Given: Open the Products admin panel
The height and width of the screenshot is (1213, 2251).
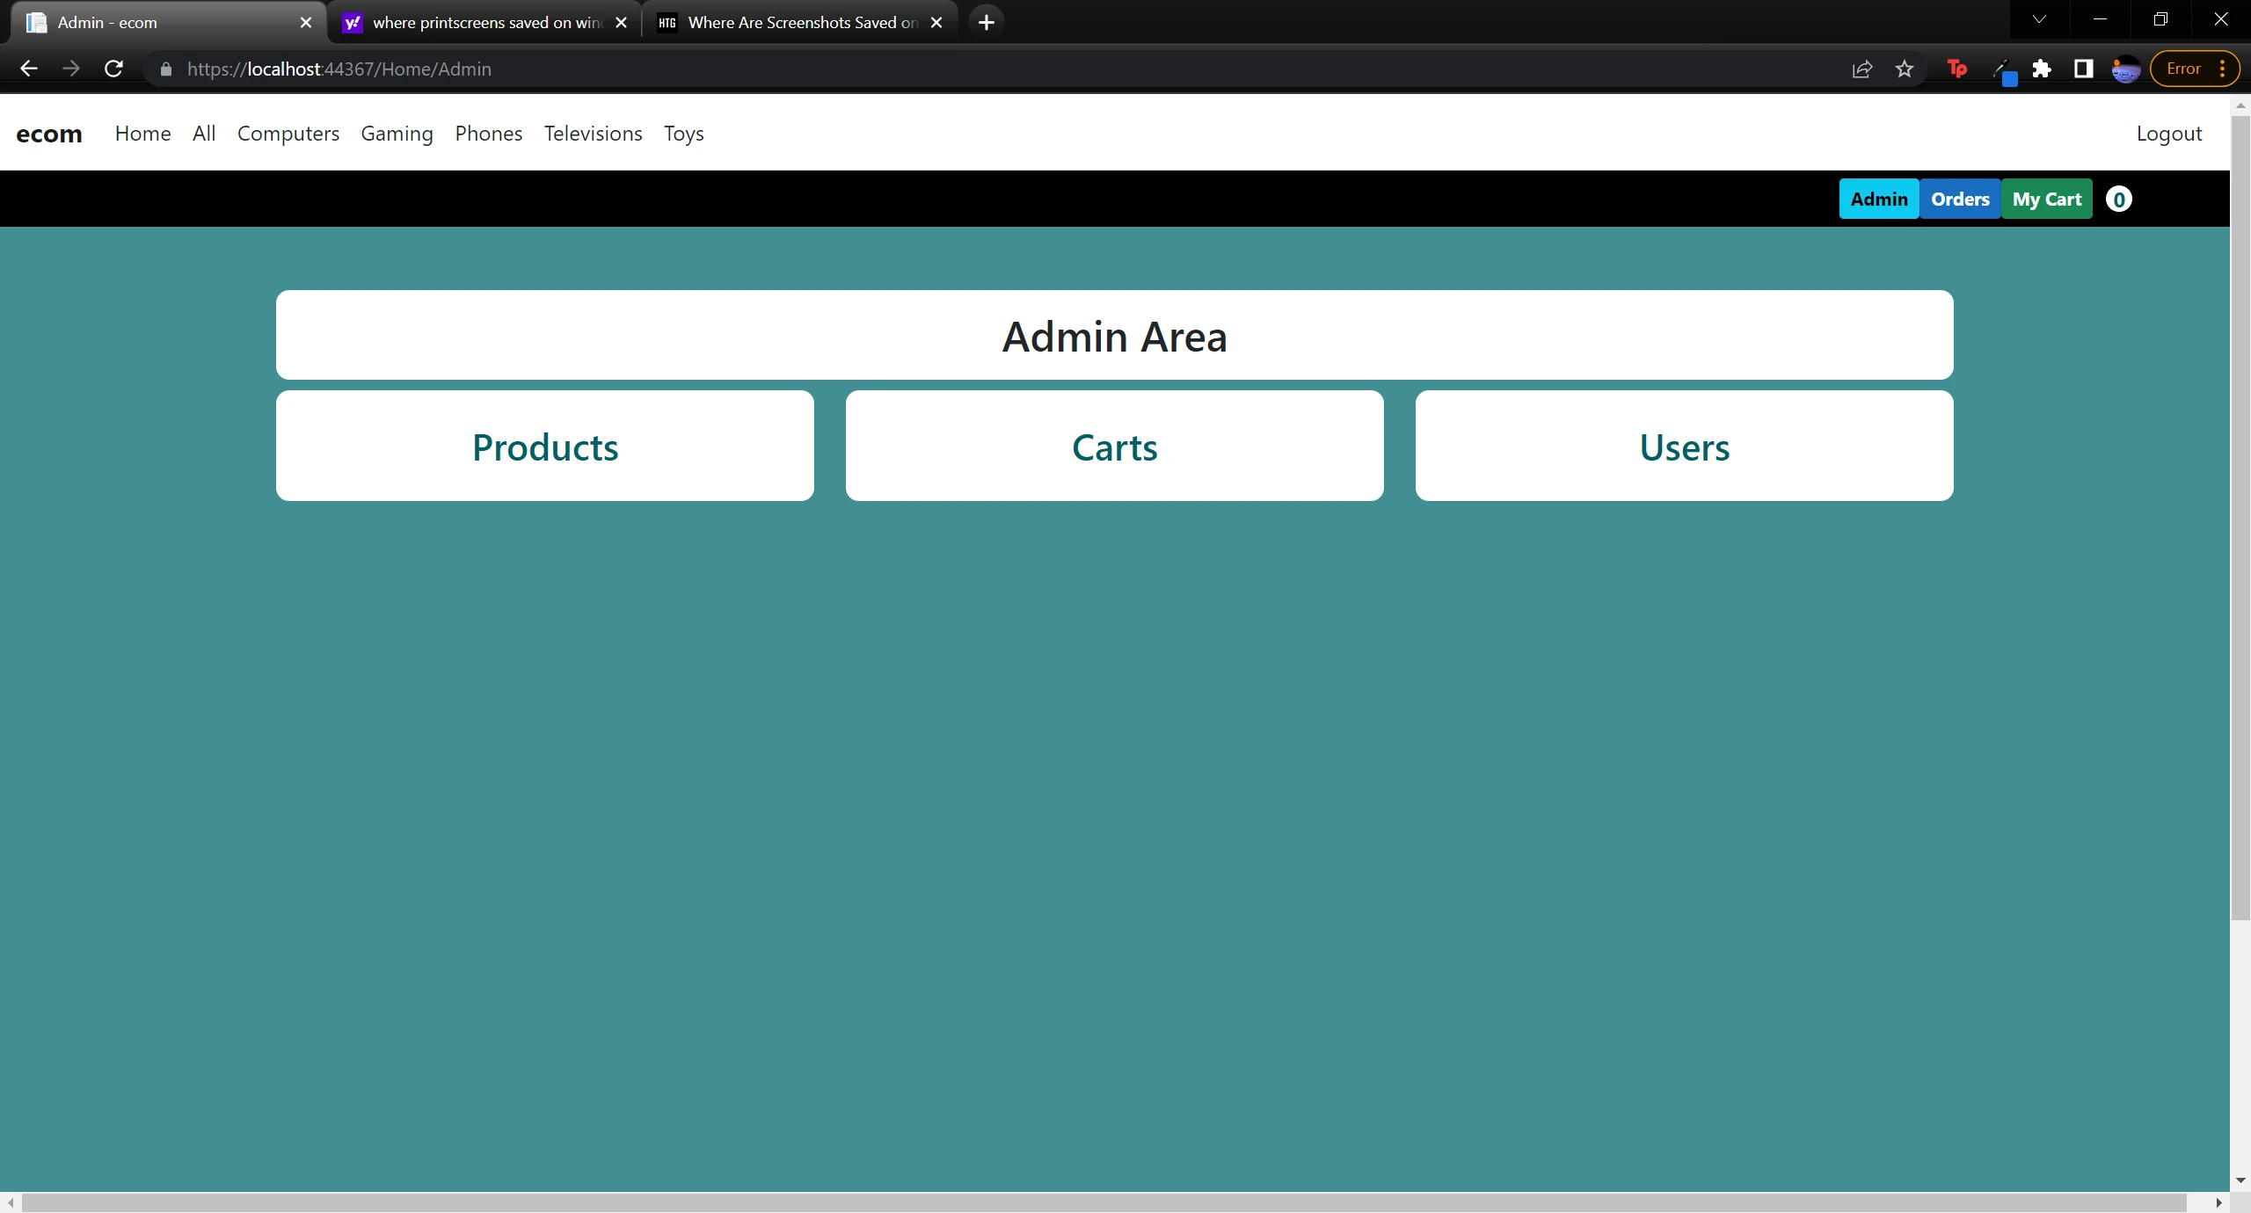Looking at the screenshot, I should (x=544, y=447).
